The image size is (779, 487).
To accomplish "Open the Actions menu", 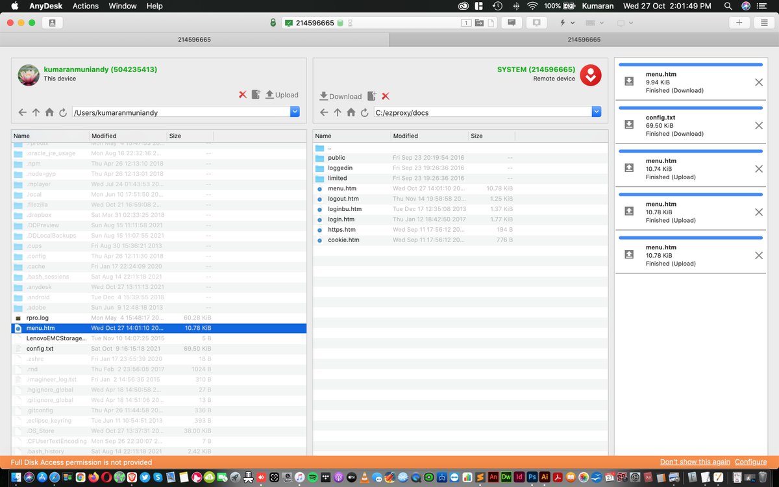I will point(86,6).
